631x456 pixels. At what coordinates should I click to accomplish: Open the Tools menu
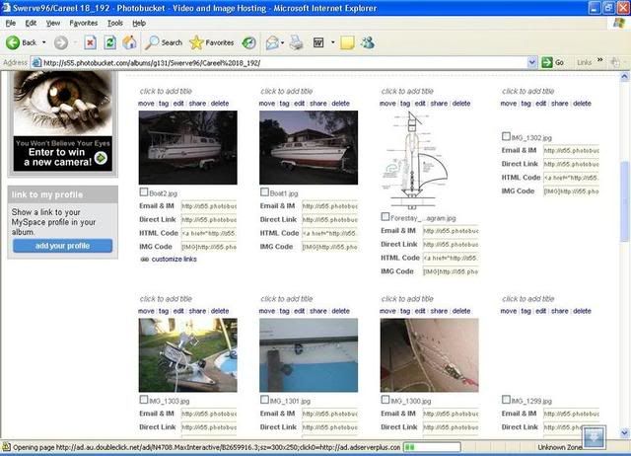pyautogui.click(x=115, y=23)
